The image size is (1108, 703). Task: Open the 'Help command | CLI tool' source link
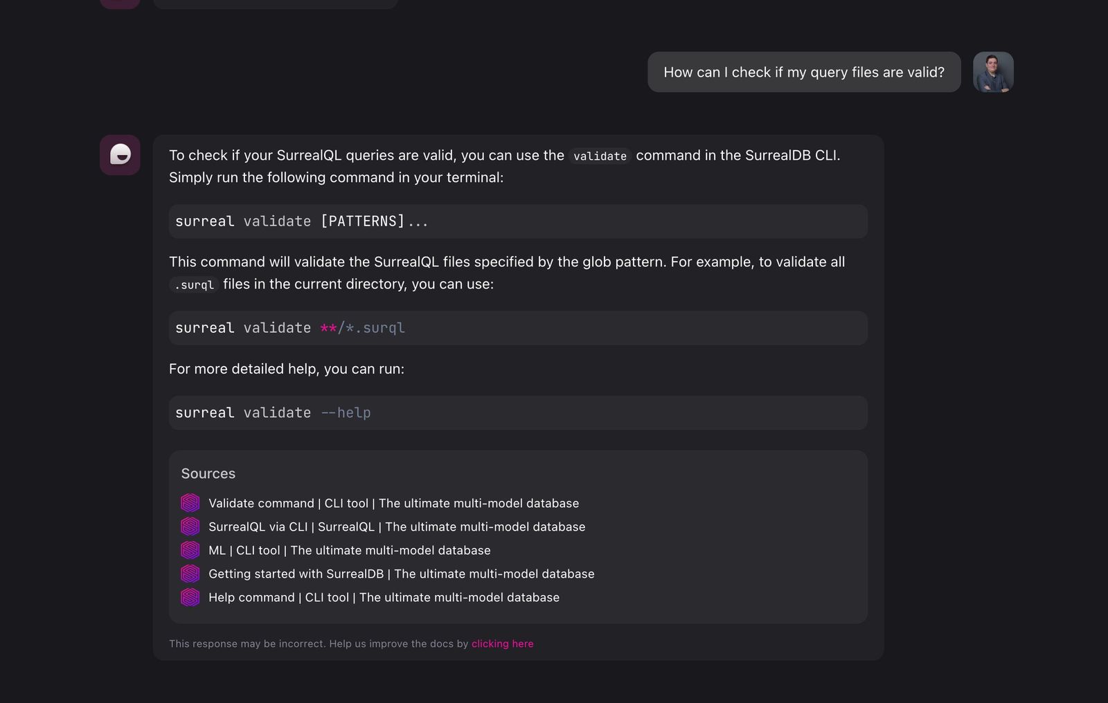point(384,597)
